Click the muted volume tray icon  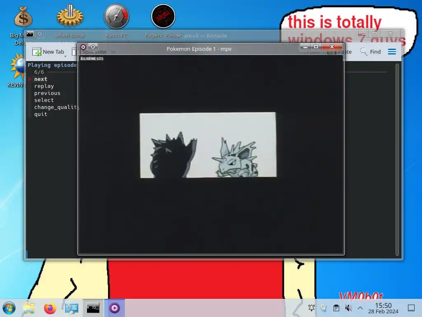348,308
